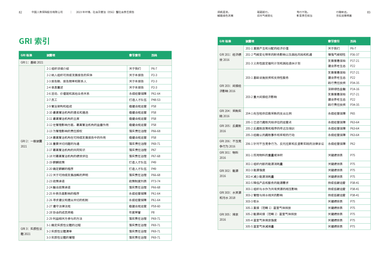This screenshot has width=389, height=263.
Task: Click disclosure item "2-23 政策承诺"
Action: click(55, 181)
